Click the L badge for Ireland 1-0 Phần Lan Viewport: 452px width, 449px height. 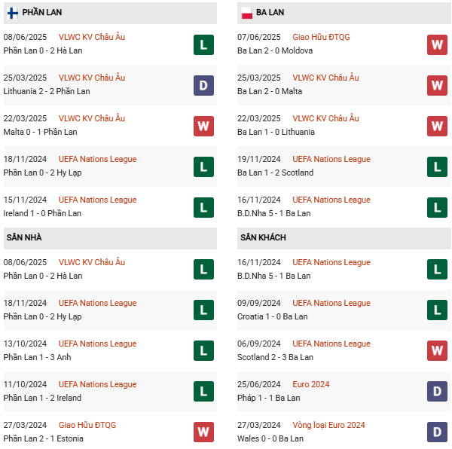203,207
